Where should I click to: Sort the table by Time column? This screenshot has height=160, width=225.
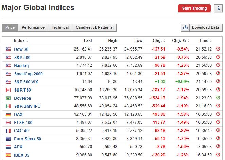[205, 41]
